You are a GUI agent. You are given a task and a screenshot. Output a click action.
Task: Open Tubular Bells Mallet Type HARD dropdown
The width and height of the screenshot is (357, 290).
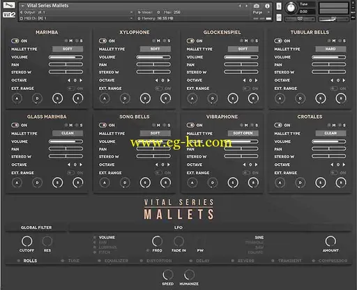[x=331, y=49]
